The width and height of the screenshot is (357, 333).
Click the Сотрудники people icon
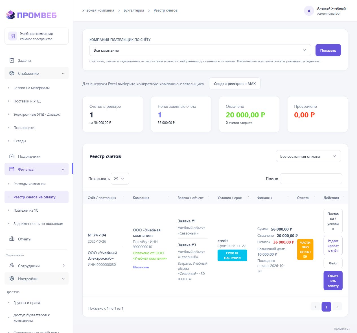click(x=12, y=266)
